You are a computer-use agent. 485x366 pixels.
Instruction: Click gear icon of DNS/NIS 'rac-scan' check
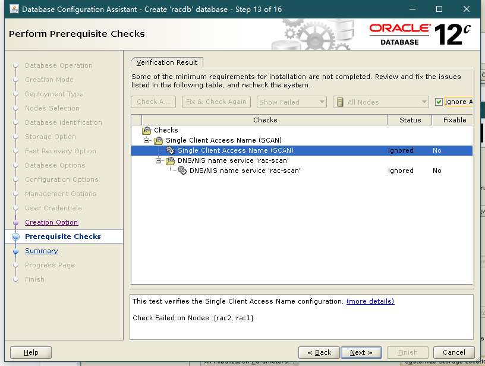point(182,171)
